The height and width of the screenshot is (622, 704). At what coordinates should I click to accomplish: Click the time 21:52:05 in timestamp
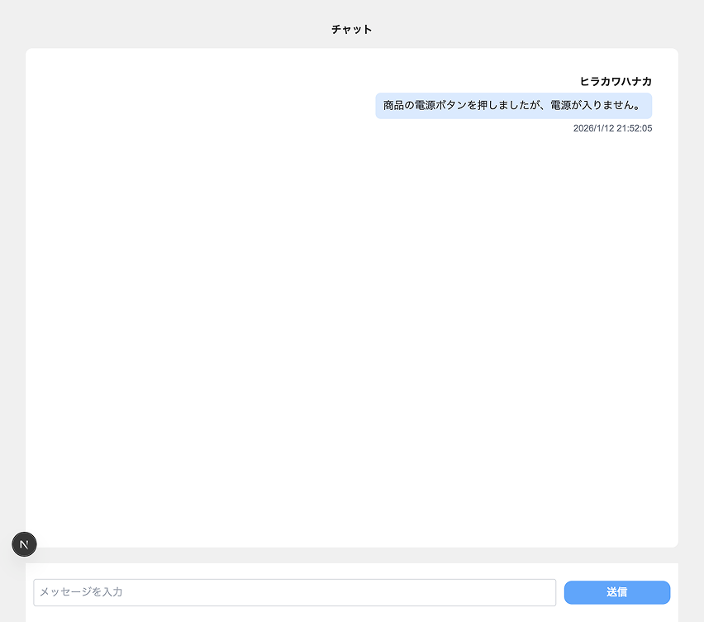point(635,128)
